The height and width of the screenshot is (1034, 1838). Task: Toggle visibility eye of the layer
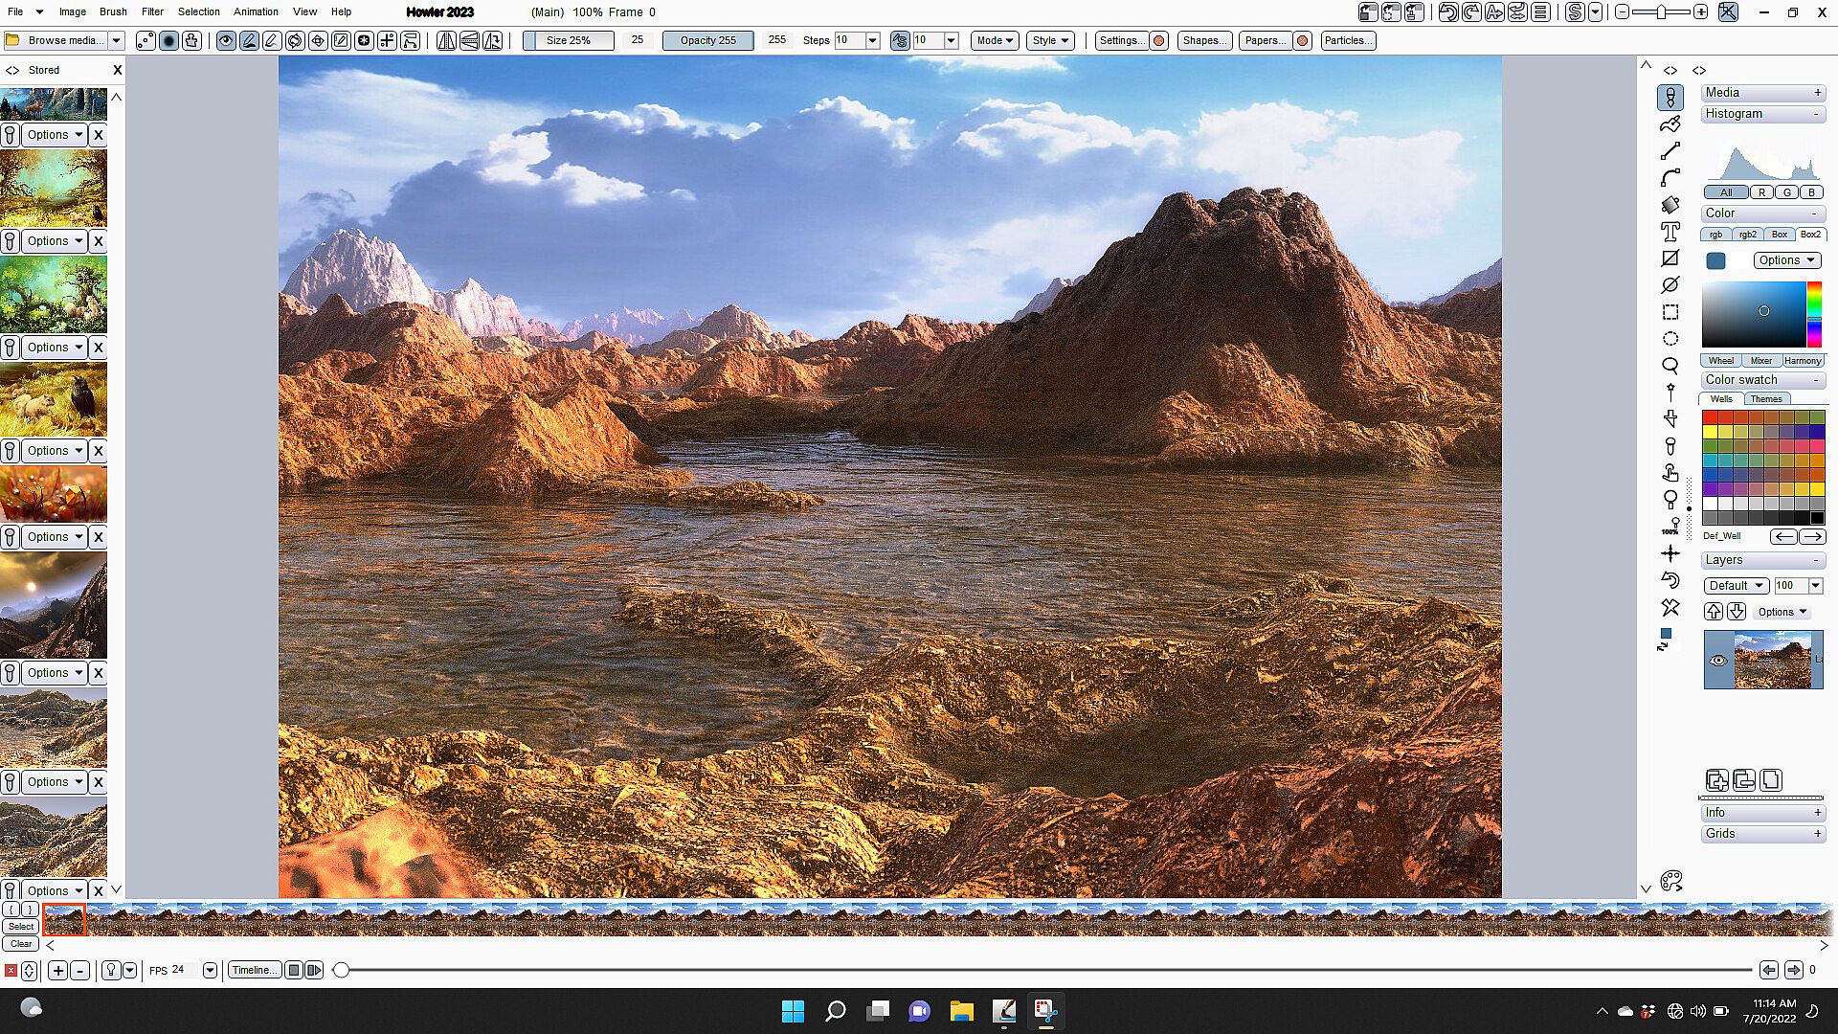coord(1718,661)
